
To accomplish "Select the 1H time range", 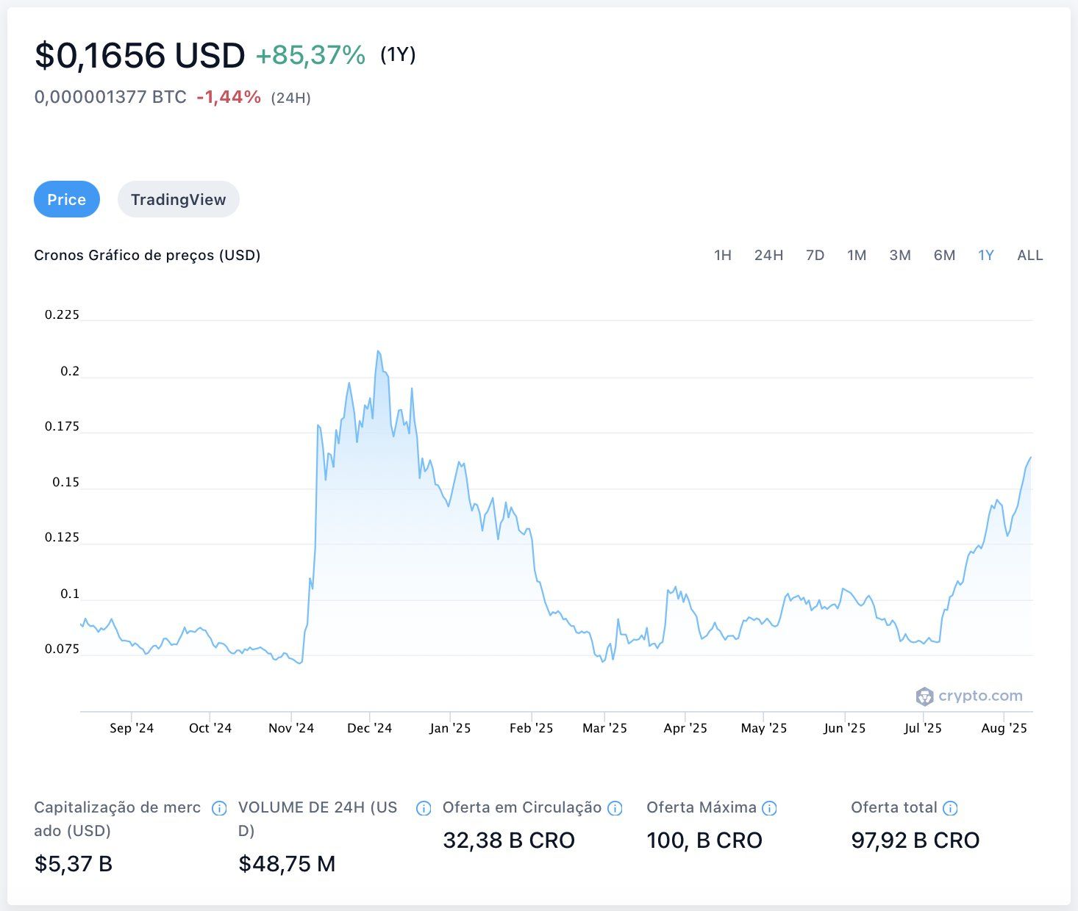I will point(722,255).
